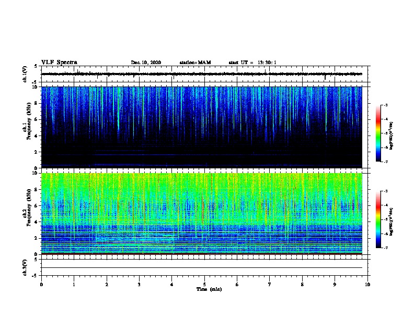Viewport: 414px width, 319px height.
Task: Click the date "Dec. 10, 2020" in header
Action: [146, 63]
